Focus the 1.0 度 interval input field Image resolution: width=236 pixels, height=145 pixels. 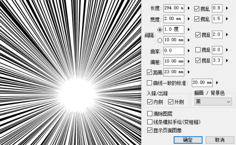pos(174,29)
